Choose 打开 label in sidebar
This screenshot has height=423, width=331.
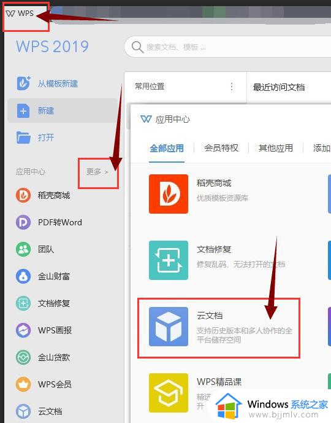click(46, 138)
